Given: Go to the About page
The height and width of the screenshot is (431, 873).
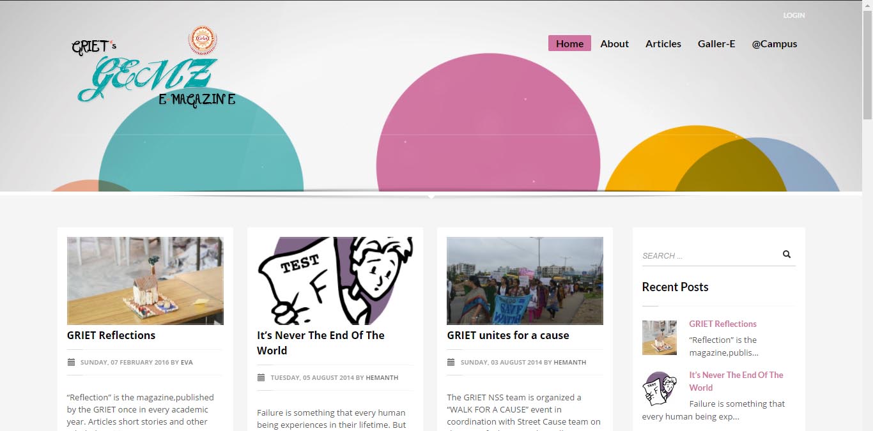Looking at the screenshot, I should tap(614, 43).
